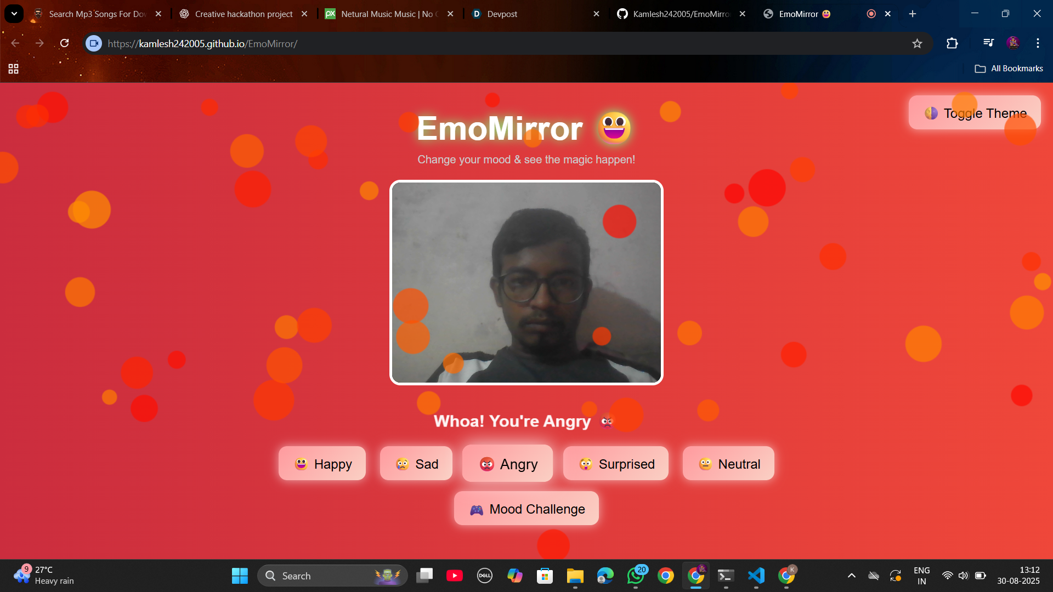Screen dimensions: 1053x592
Task: Open the media control icon
Action: 988,43
